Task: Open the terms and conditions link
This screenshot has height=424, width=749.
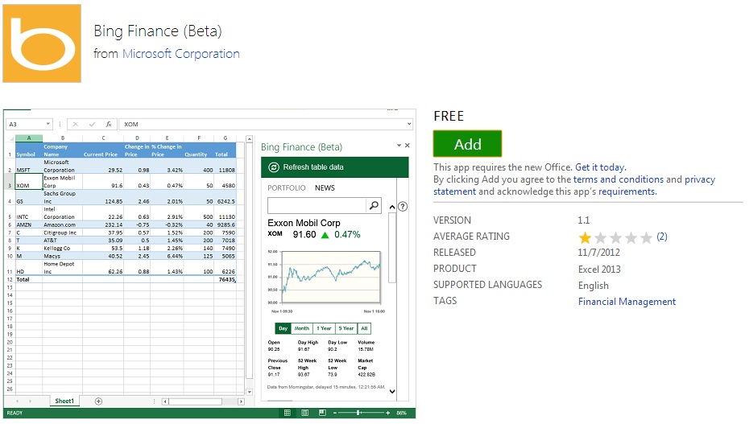Action: pyautogui.click(x=618, y=179)
